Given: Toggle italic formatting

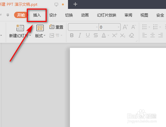Looking at the screenshot, I should click(80, 35).
